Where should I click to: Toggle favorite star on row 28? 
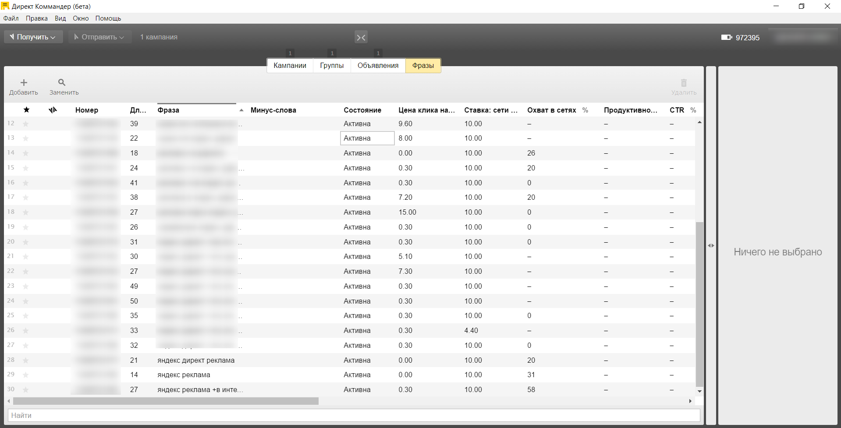(26, 361)
